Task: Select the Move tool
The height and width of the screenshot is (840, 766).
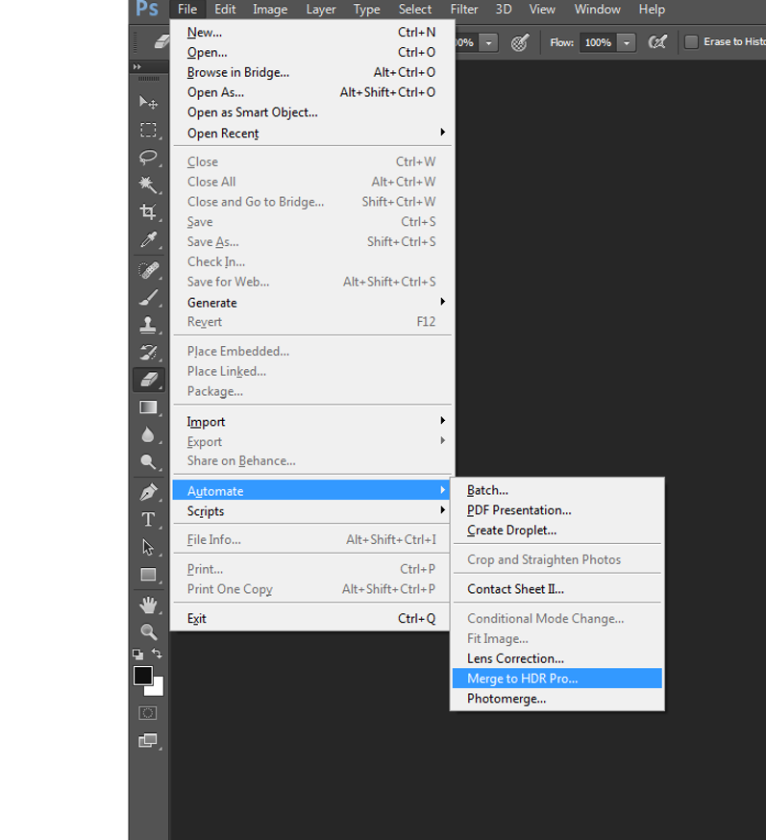Action: coord(148,102)
